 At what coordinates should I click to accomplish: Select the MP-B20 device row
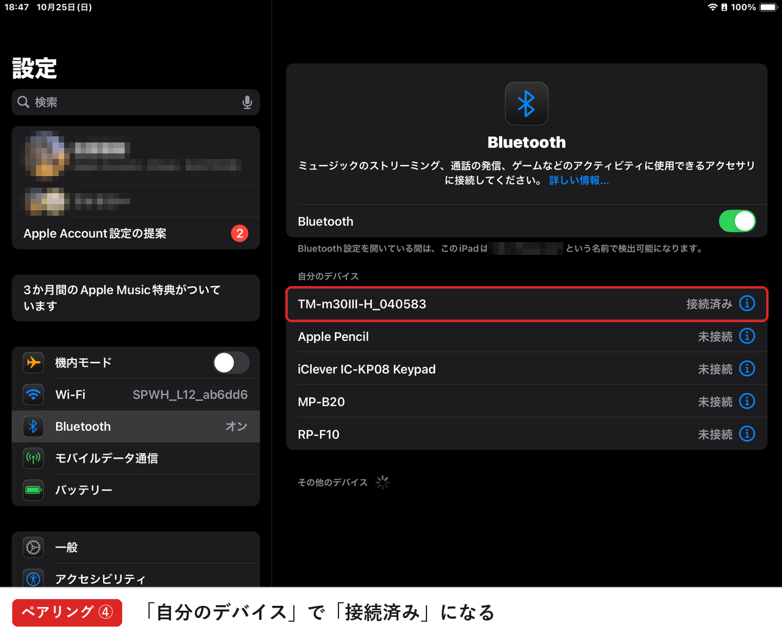pyautogui.click(x=527, y=402)
